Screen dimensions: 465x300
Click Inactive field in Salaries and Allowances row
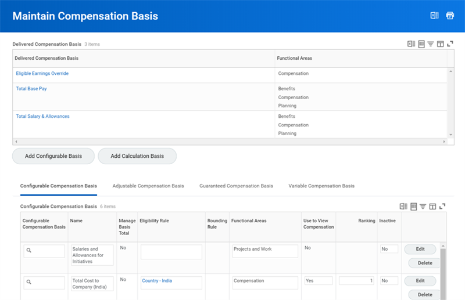coord(389,249)
